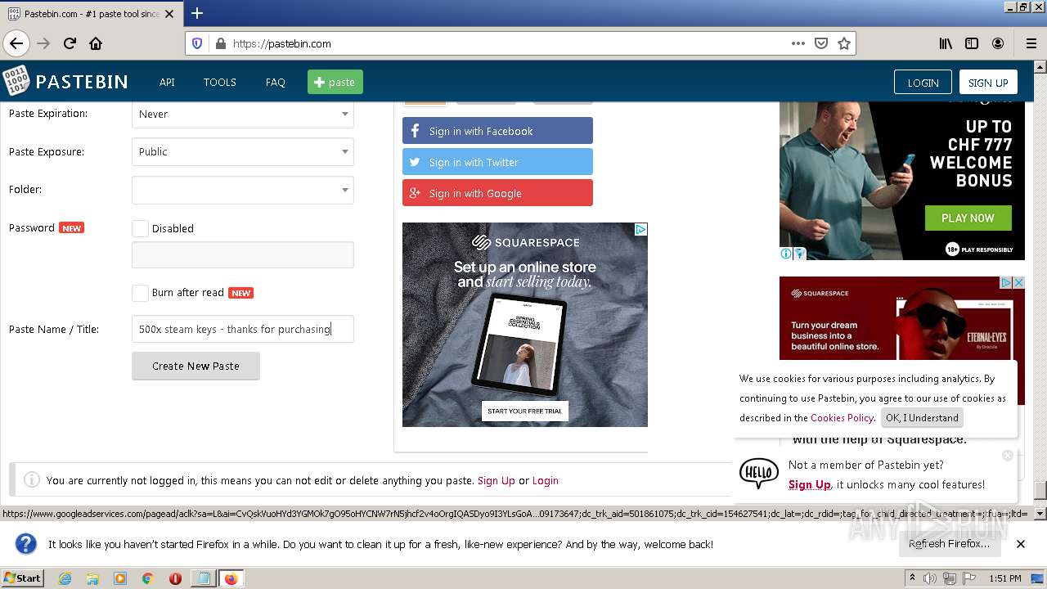Enable the Password checkbox

(140, 228)
